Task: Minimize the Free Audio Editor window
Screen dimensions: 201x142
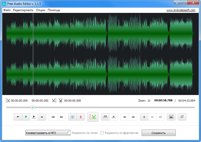Action: pyautogui.click(x=177, y=3)
